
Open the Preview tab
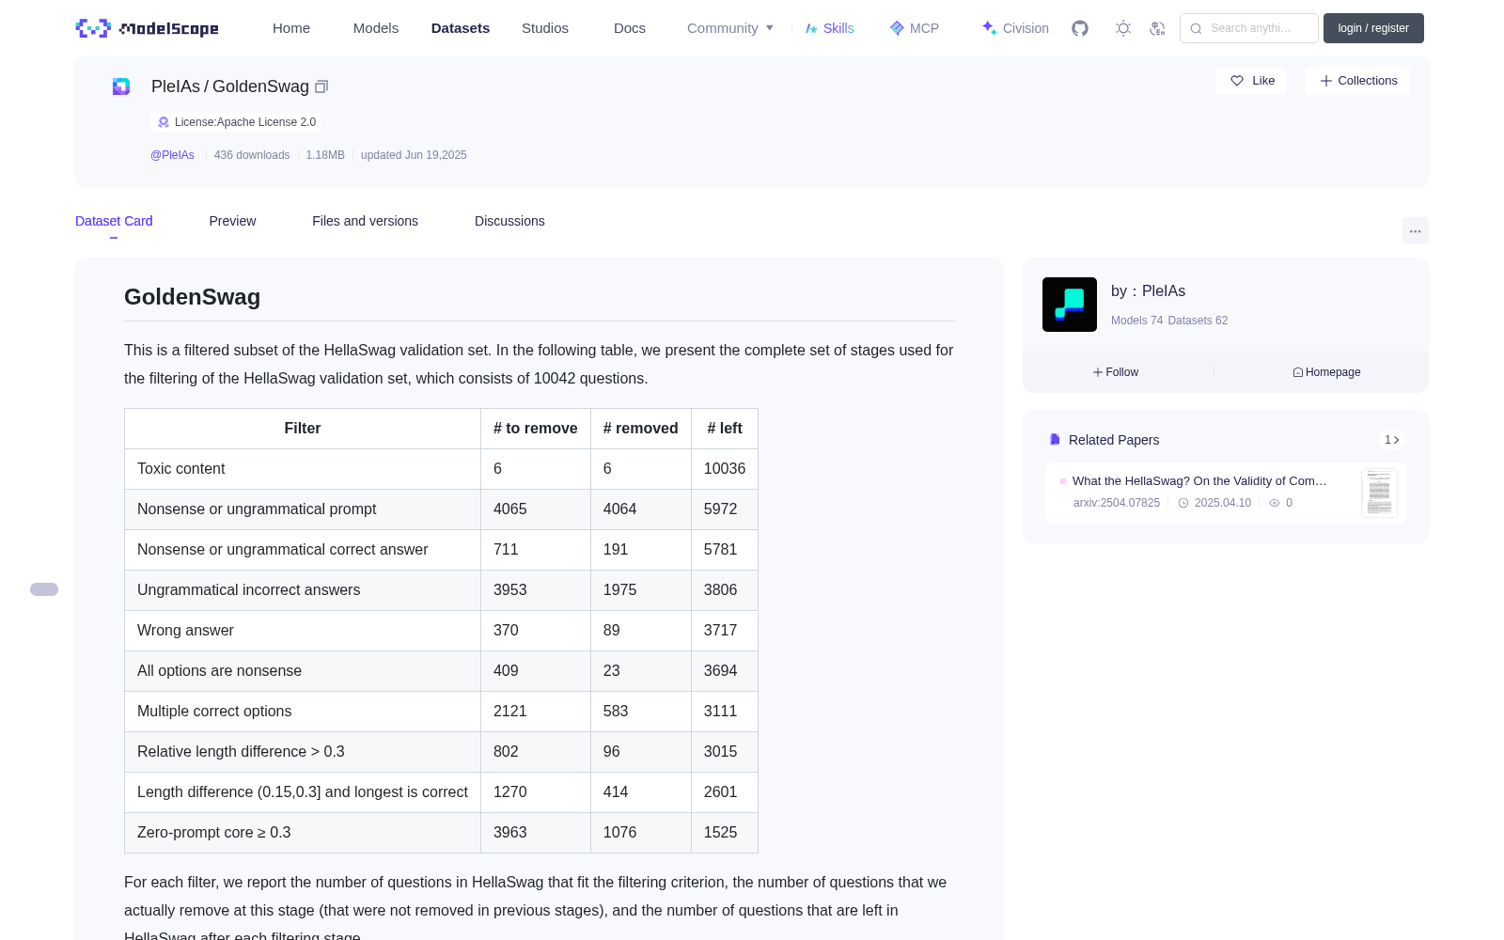pyautogui.click(x=232, y=221)
